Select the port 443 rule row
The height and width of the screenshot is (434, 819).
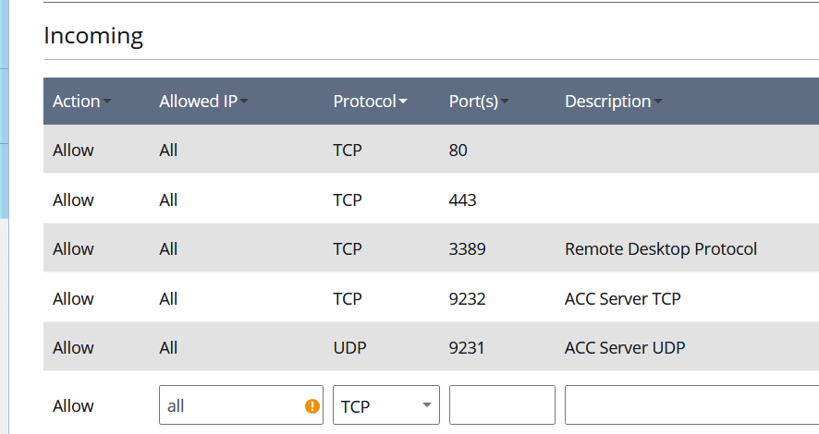click(431, 199)
